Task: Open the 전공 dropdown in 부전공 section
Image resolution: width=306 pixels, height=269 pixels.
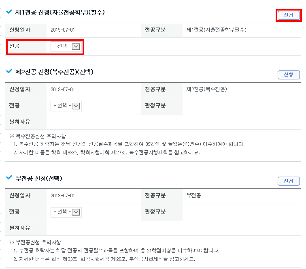Action: coord(66,212)
